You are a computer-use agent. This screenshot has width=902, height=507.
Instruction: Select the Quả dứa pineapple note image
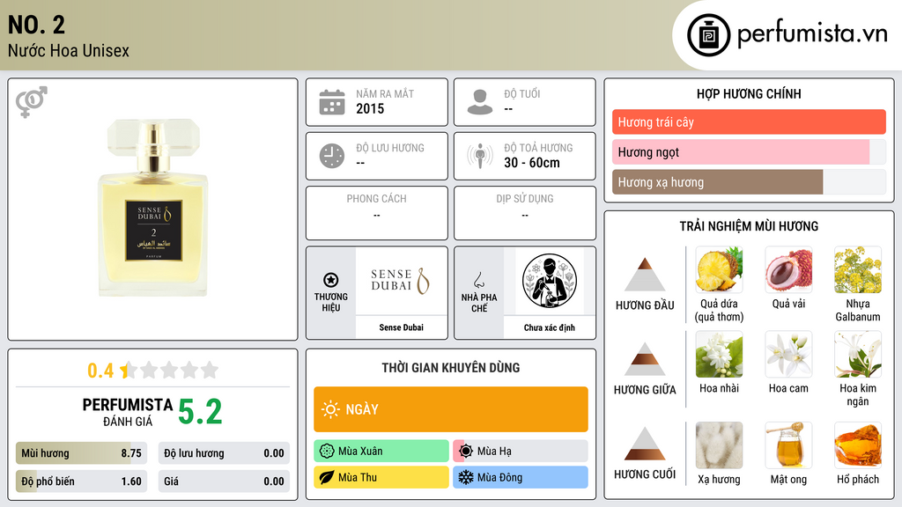coord(719,269)
